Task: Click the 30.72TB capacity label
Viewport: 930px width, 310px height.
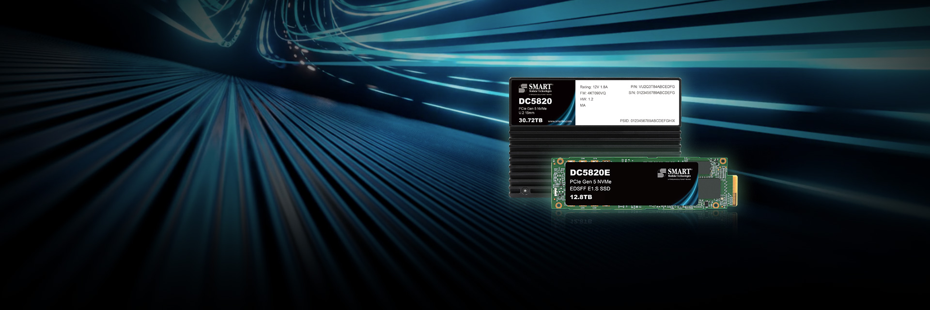Action: click(530, 120)
